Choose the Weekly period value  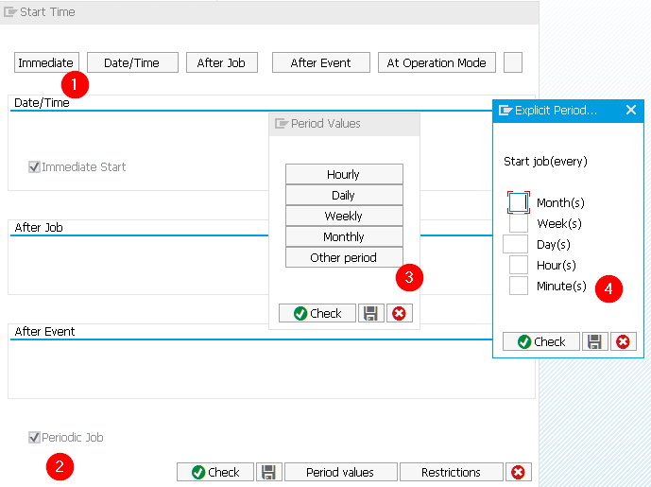tap(344, 216)
